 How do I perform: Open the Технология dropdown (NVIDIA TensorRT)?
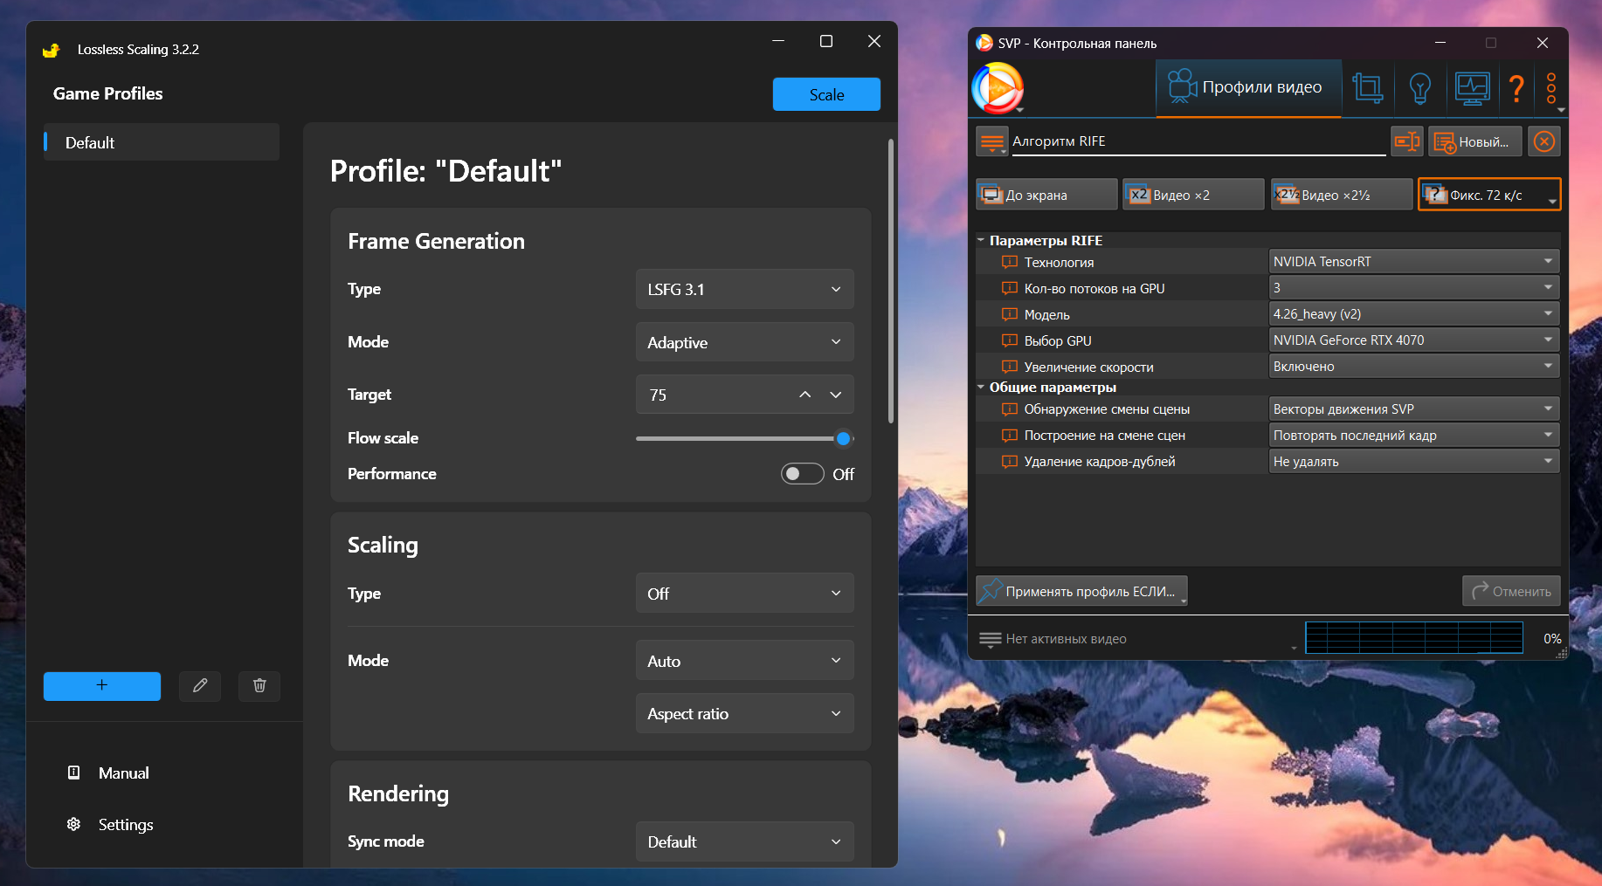(x=1413, y=262)
